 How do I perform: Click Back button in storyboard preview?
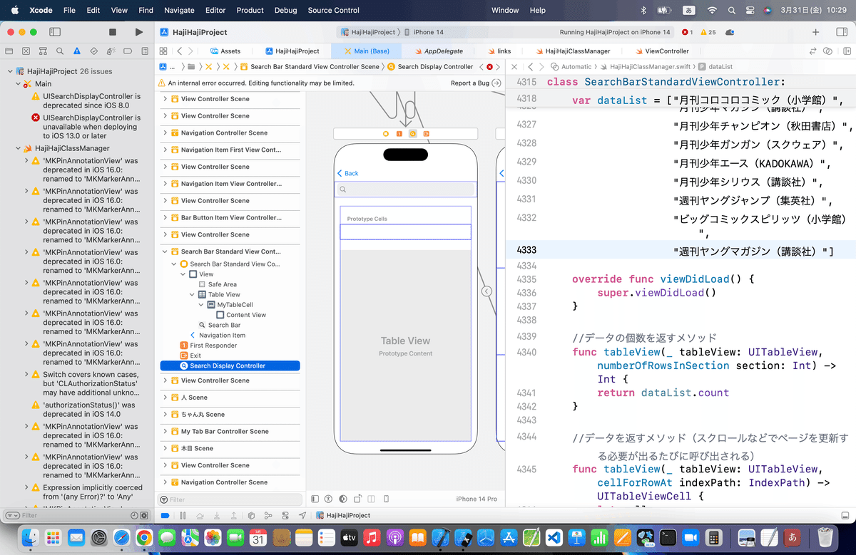tap(348, 174)
